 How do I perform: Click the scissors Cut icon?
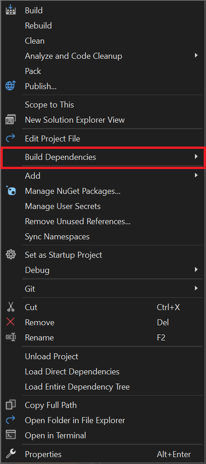[x=11, y=307]
